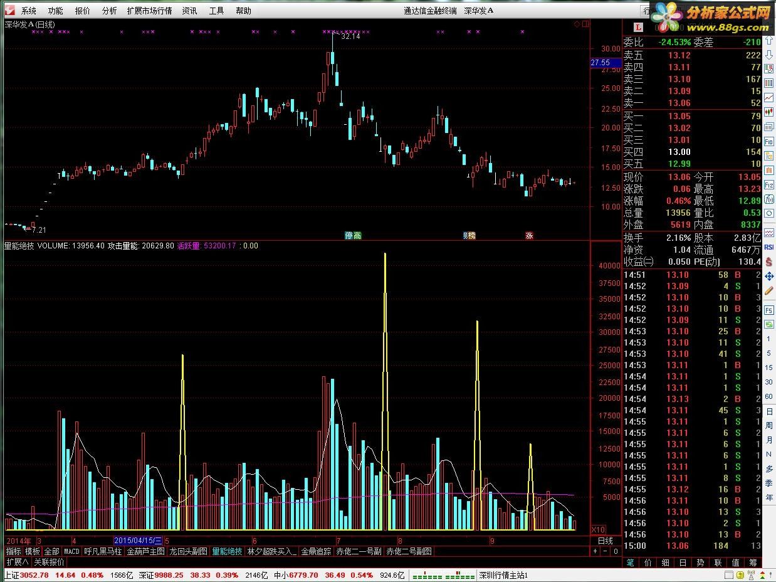Image resolution: width=776 pixels, height=582 pixels.
Task: Click the 模板 tab at bottom
Action: [x=32, y=552]
